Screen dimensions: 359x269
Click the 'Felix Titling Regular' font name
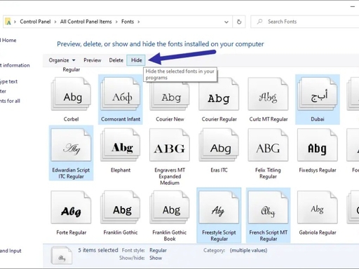(x=268, y=173)
